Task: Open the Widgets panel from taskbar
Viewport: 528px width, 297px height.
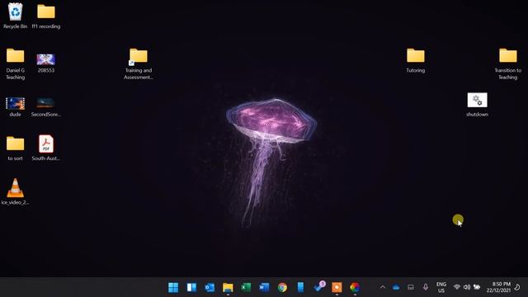Action: pyautogui.click(x=191, y=287)
